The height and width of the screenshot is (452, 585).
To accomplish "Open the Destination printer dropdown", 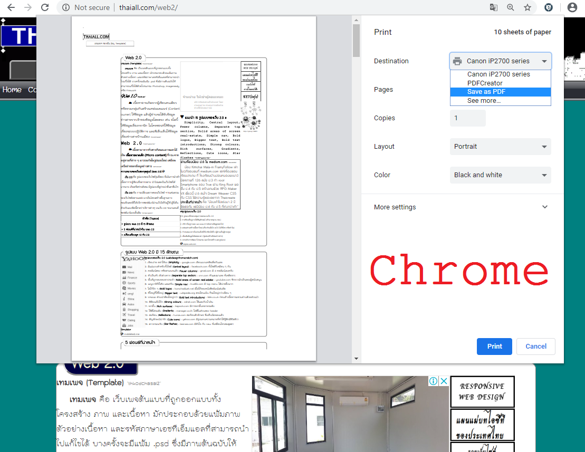I will [500, 61].
